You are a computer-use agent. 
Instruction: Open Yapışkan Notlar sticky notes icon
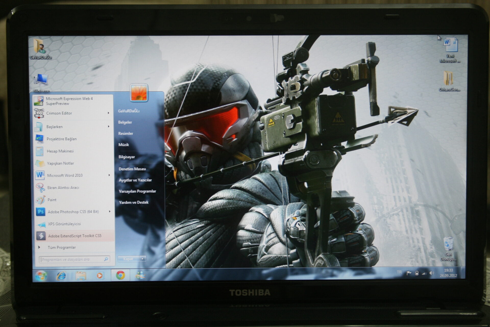(40, 163)
